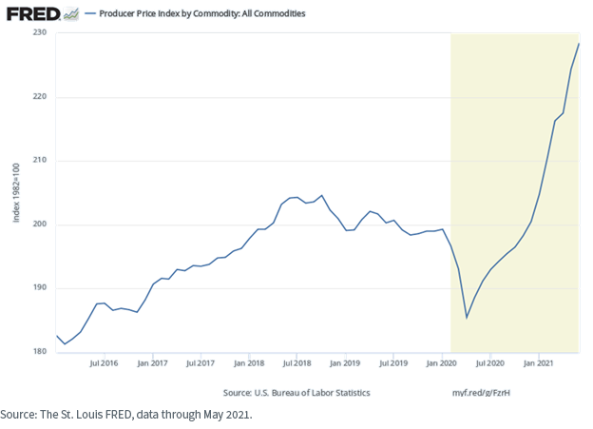593x429 pixels.
Task: Click the shaded recession region
Action: (515, 193)
